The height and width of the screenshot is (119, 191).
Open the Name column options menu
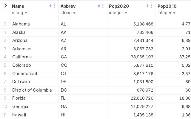[x=54, y=6]
